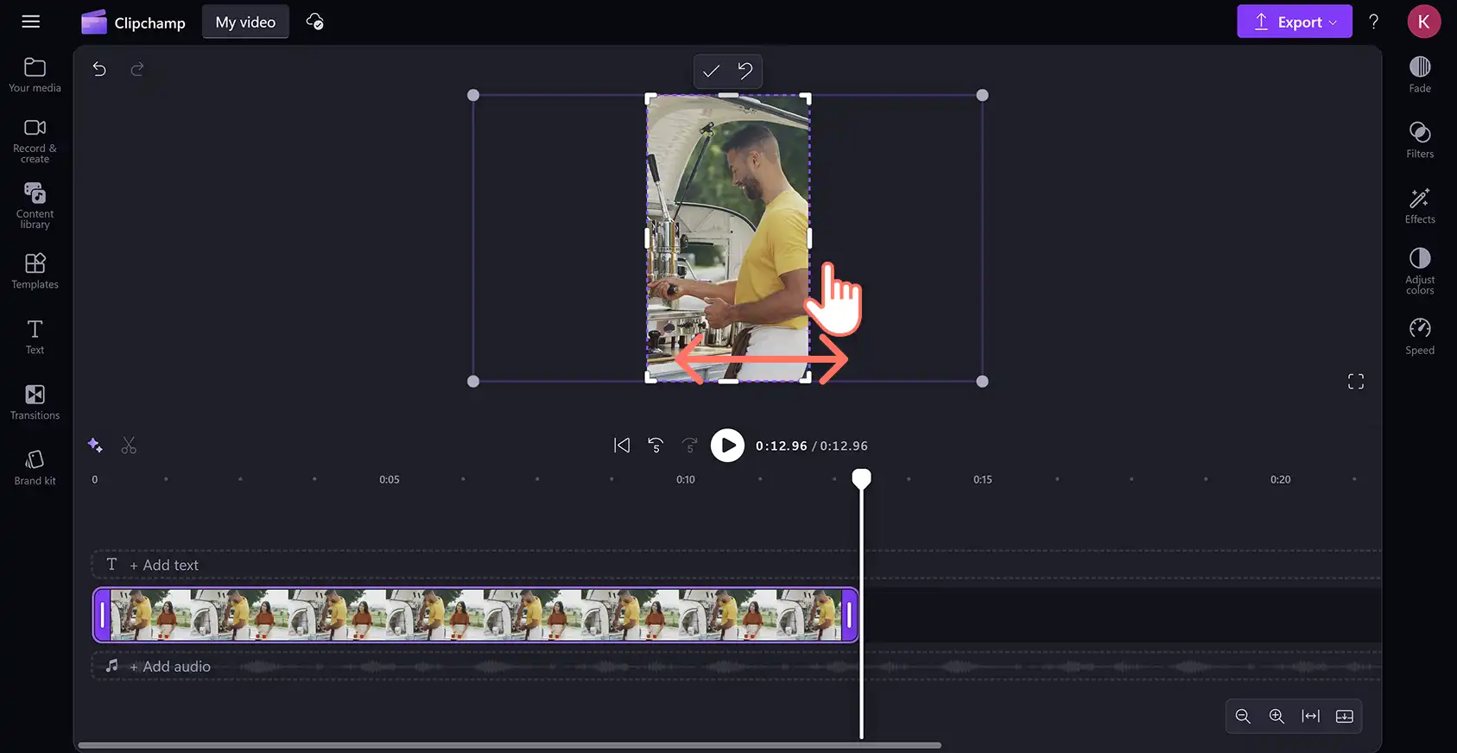The height and width of the screenshot is (753, 1457).
Task: Check the cloud sync status icon
Action: pyautogui.click(x=315, y=22)
